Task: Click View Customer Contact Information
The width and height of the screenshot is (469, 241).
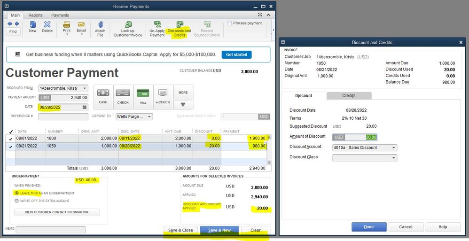Action: 57,212
